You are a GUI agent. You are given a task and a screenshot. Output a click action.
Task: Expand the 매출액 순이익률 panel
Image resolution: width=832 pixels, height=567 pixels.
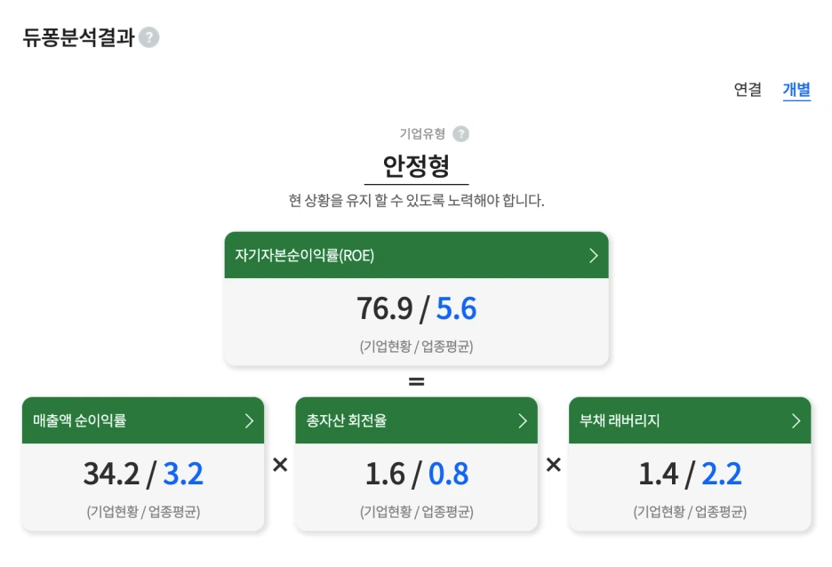[142, 420]
